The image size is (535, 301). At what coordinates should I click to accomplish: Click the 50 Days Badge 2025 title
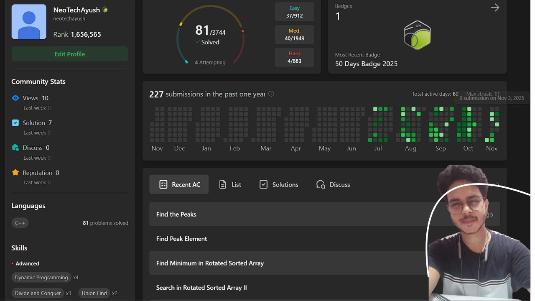pos(366,64)
